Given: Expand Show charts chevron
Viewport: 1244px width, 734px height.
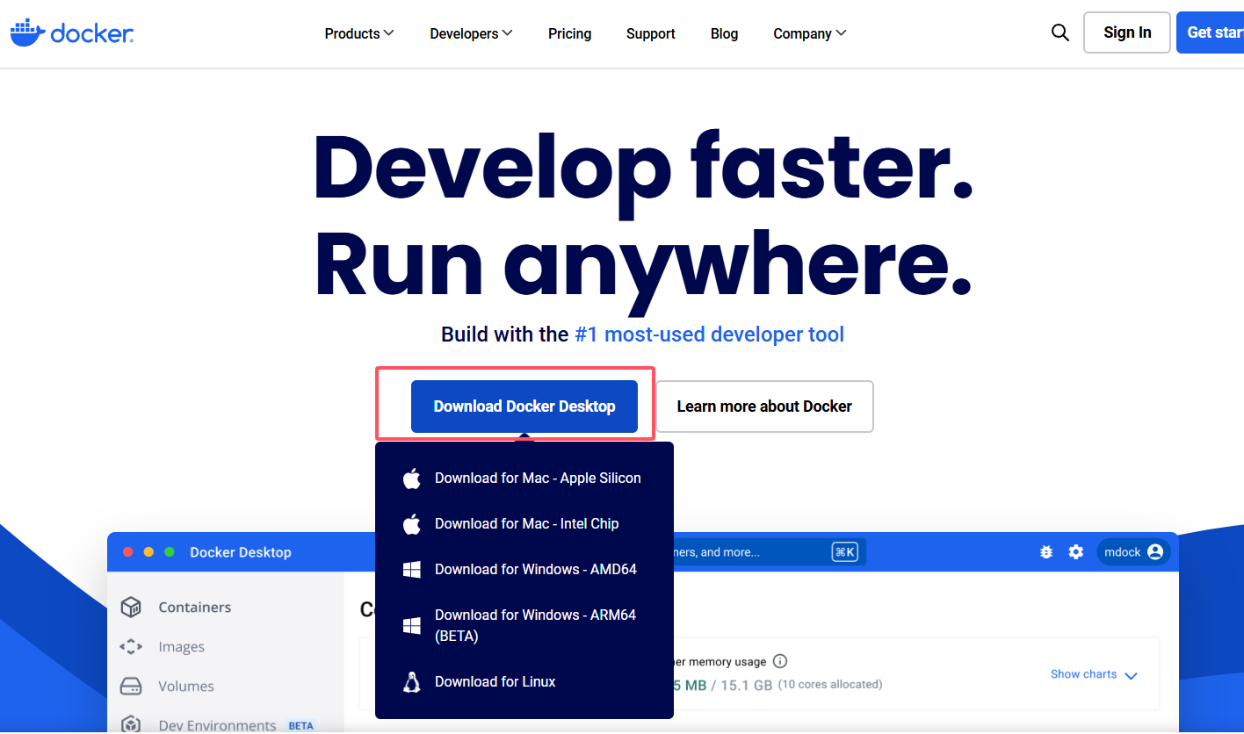Looking at the screenshot, I should tap(1131, 675).
